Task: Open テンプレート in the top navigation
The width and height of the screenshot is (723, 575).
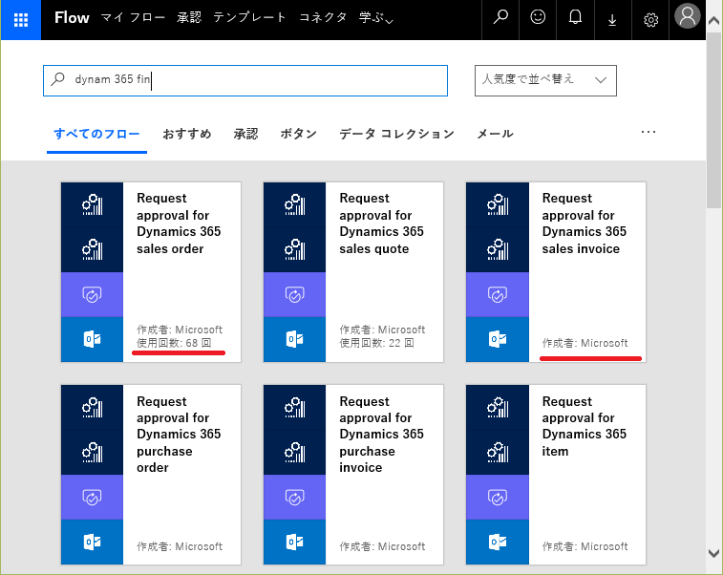Action: click(249, 17)
